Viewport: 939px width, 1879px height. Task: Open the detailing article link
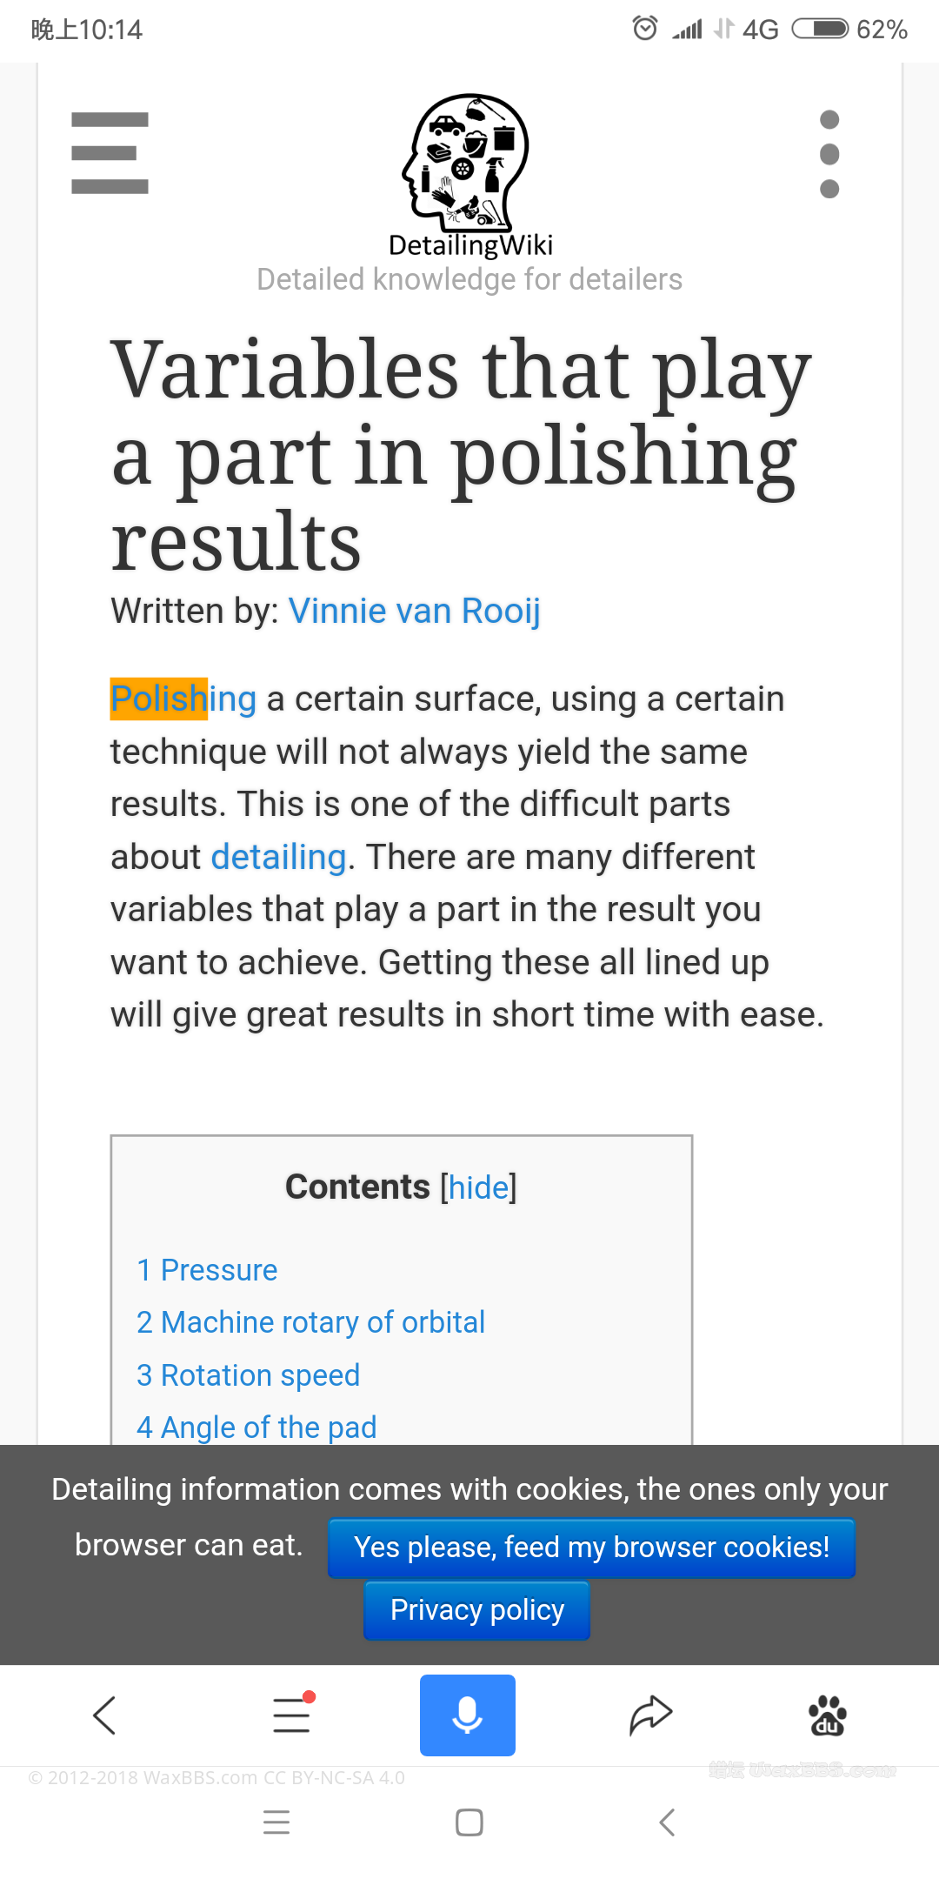point(278,857)
